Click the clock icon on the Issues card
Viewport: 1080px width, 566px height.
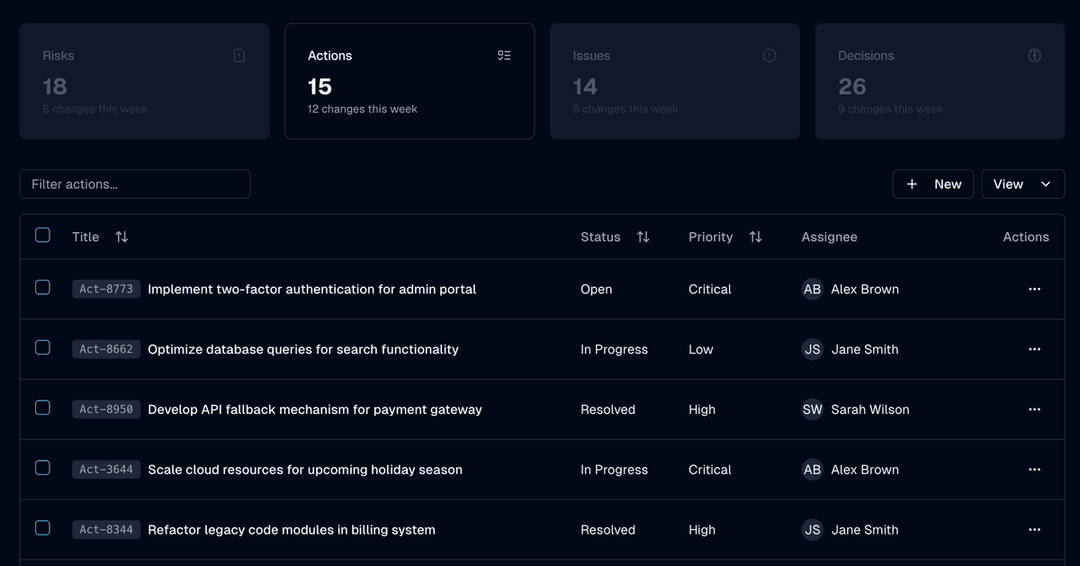[769, 55]
